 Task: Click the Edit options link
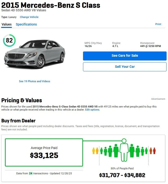[92, 110]
